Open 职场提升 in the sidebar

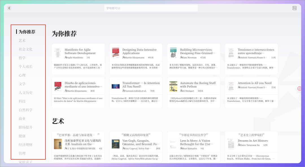pyautogui.click(x=25, y=127)
